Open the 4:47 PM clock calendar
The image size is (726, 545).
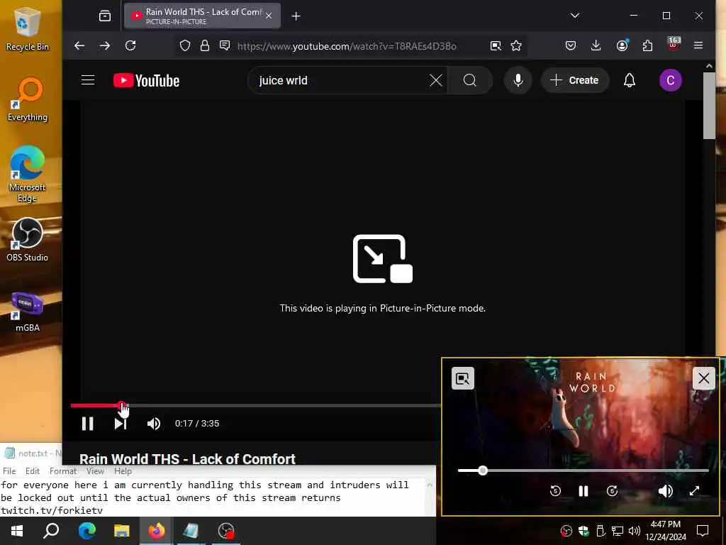665,531
